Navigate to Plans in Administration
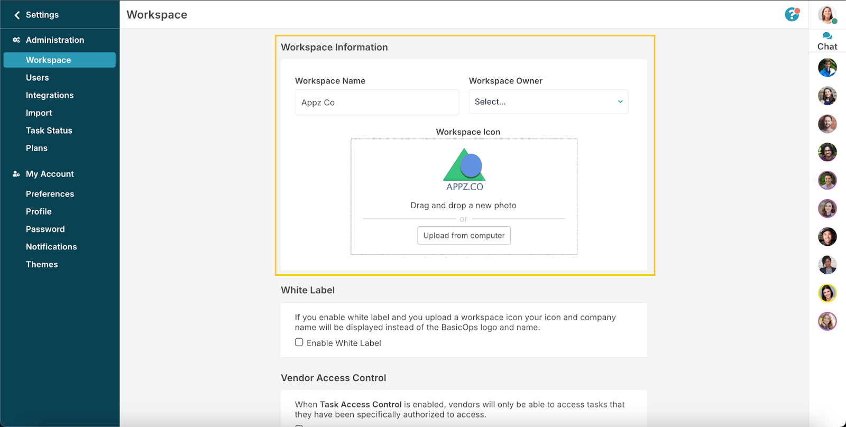Viewport: 846px width, 427px height. tap(36, 148)
